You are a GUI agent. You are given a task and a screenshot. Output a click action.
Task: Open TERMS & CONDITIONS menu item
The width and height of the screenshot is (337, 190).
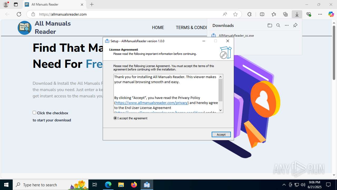(x=191, y=27)
